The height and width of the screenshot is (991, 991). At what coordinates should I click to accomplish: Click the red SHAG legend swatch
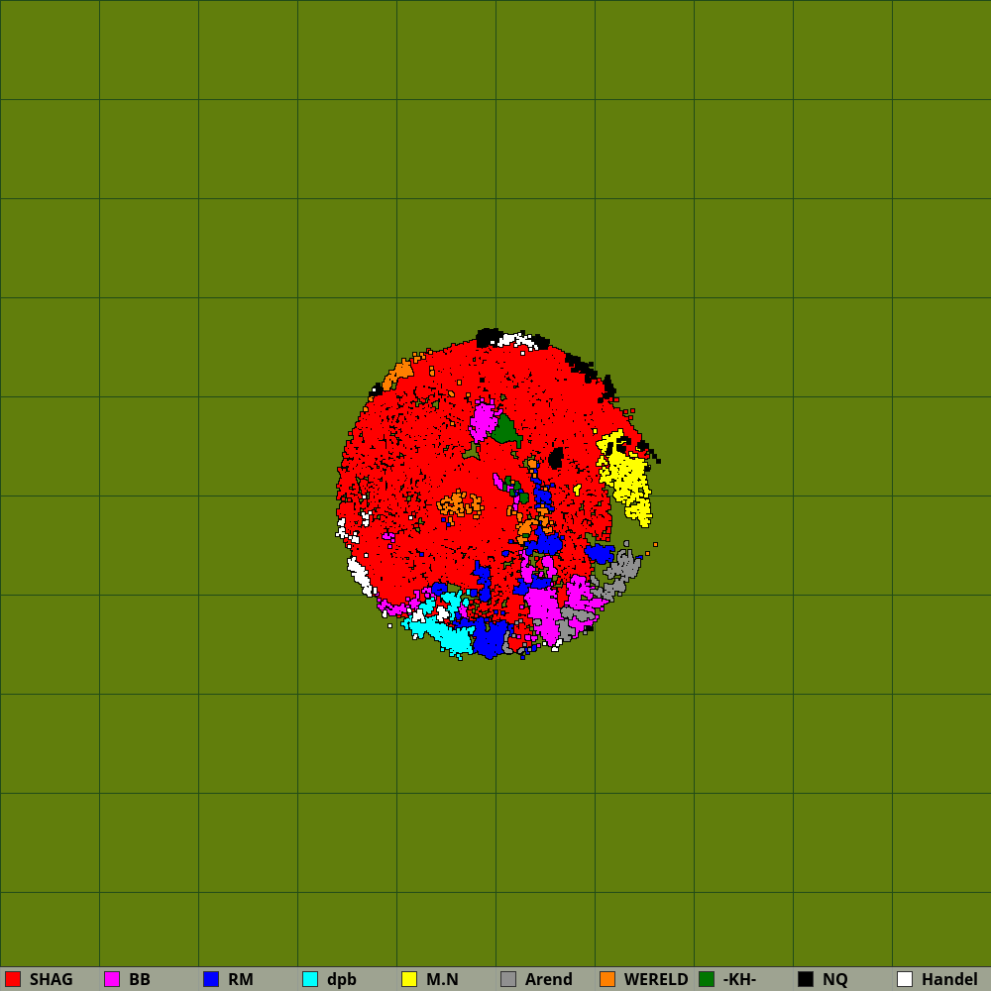[x=13, y=979]
